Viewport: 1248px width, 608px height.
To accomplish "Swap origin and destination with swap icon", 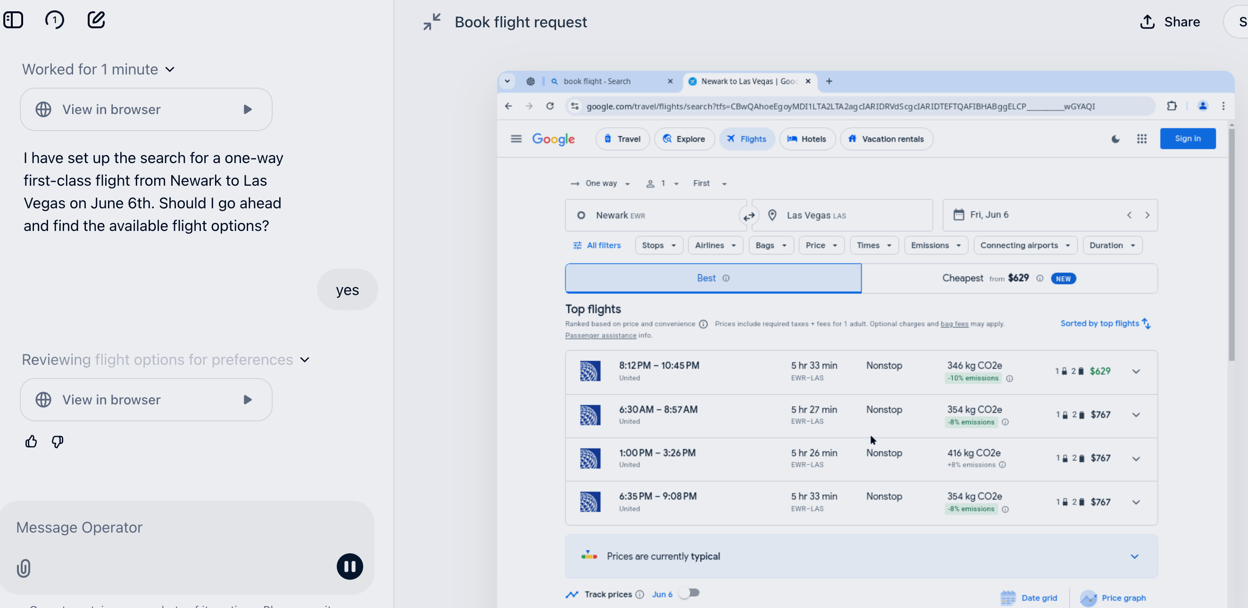I will click(749, 216).
